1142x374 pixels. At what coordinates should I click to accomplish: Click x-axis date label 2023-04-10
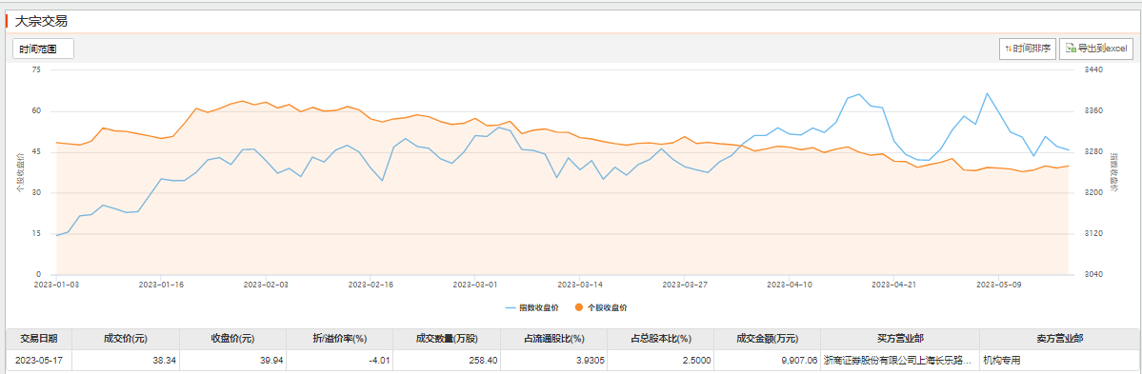(x=790, y=285)
